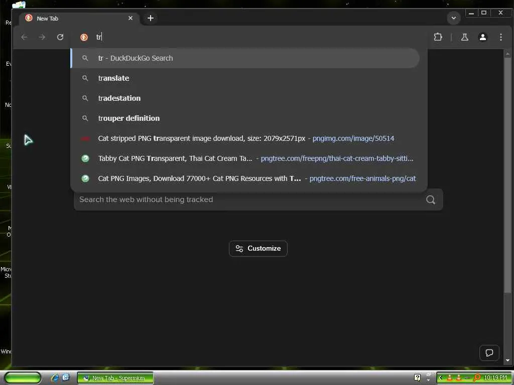The width and height of the screenshot is (514, 385).
Task: Click the page scrollbar down arrow
Action: coord(507,360)
